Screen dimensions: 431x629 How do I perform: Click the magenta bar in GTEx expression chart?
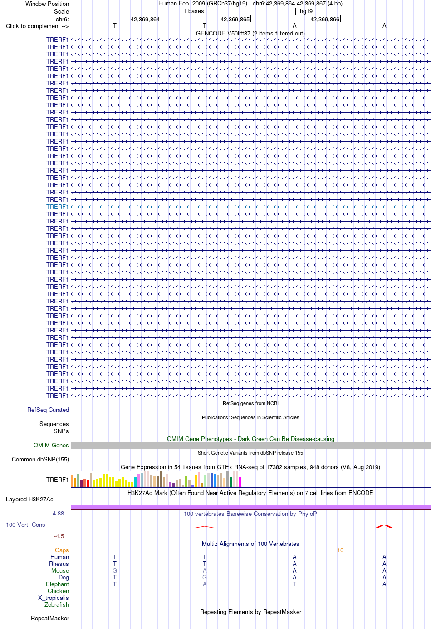pyautogui.click(x=240, y=482)
